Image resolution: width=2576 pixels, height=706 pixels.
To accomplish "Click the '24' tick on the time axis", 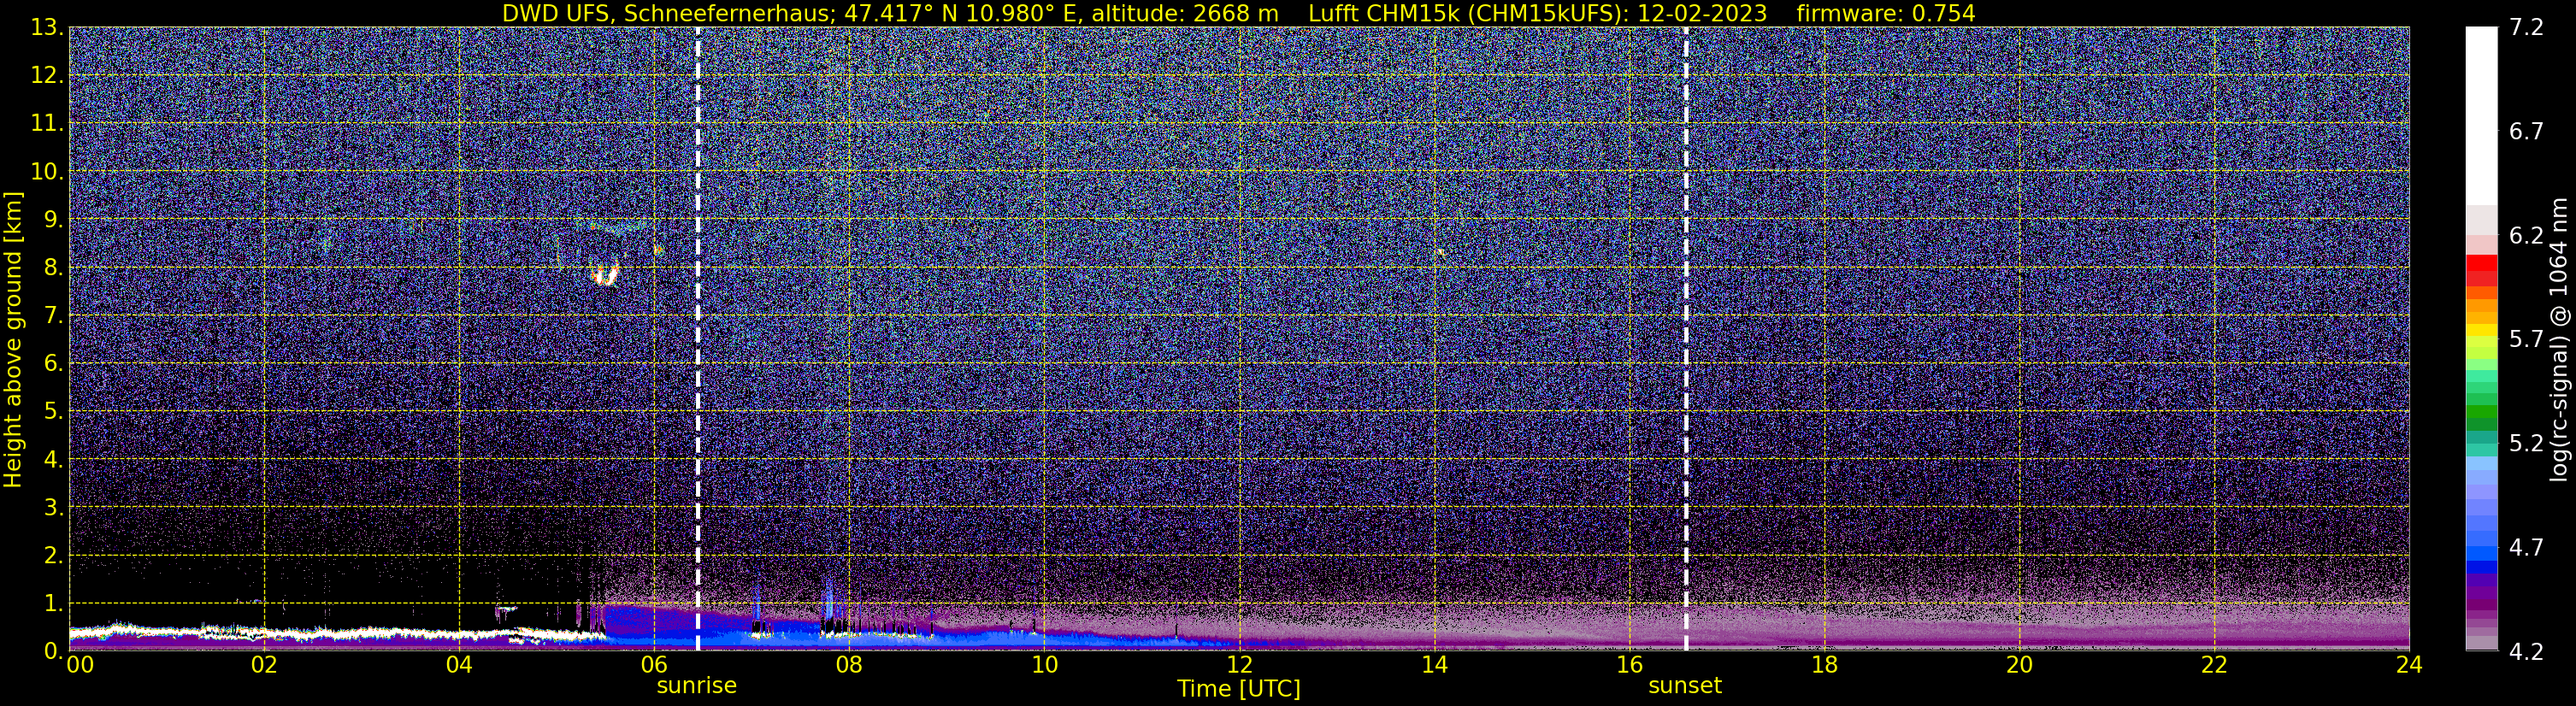I will pyautogui.click(x=2409, y=665).
